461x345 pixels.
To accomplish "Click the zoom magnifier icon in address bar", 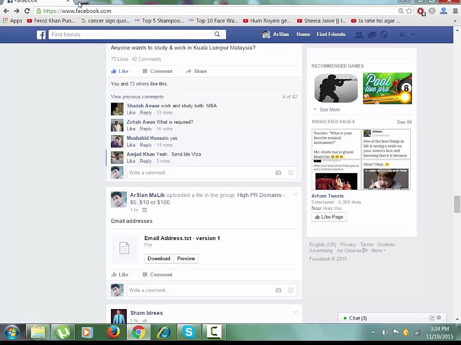I will point(400,11).
